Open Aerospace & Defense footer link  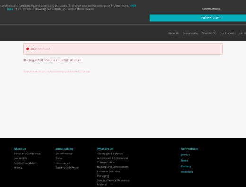[110, 154]
